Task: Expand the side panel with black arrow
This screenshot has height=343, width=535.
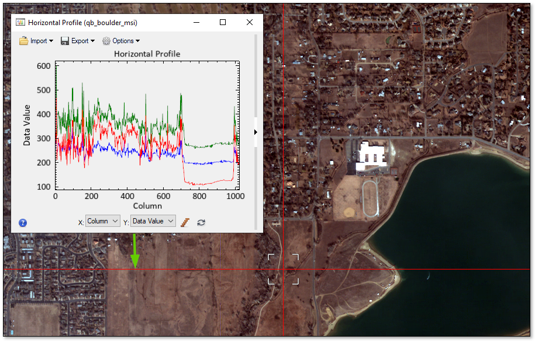Action: click(x=256, y=132)
